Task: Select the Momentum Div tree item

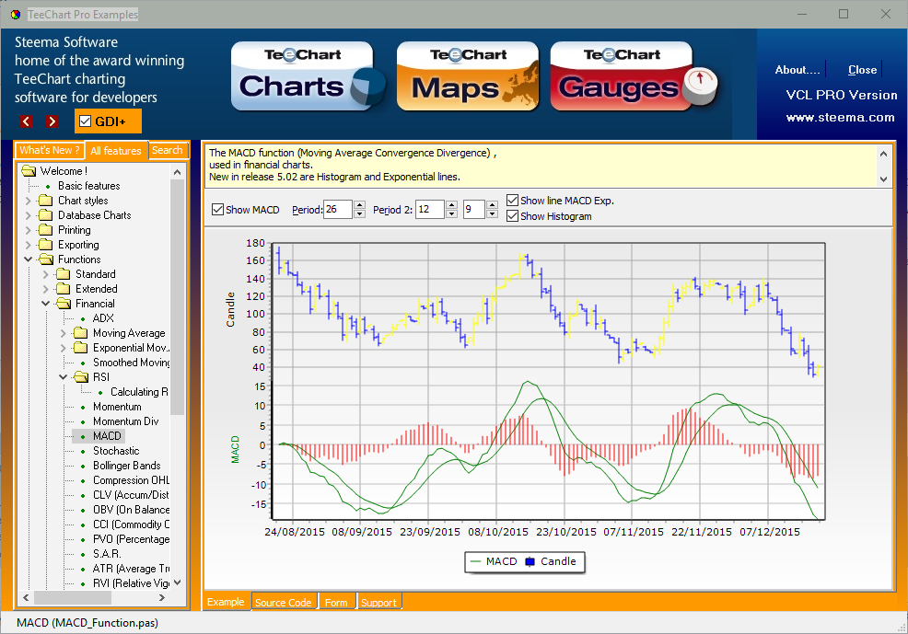Action: coord(125,421)
